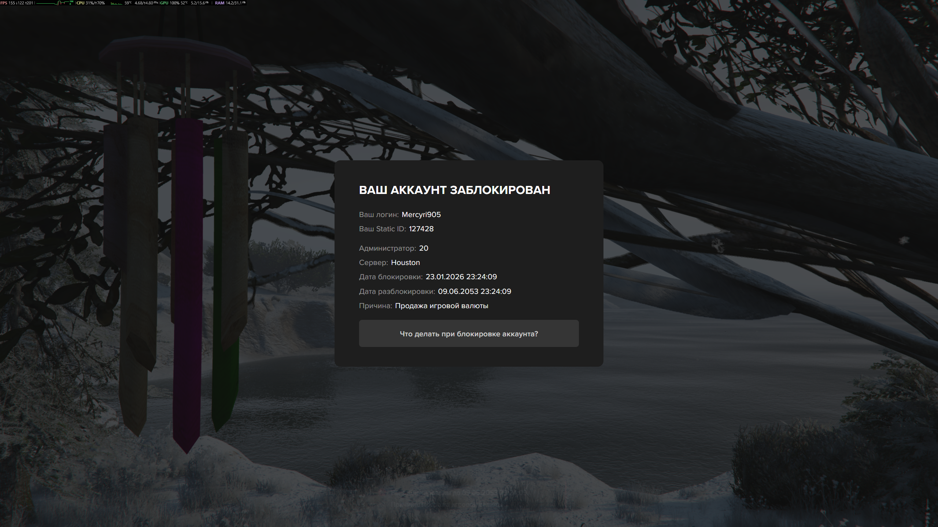Click the CPU label in overlay
938x527 pixels.
80,3
